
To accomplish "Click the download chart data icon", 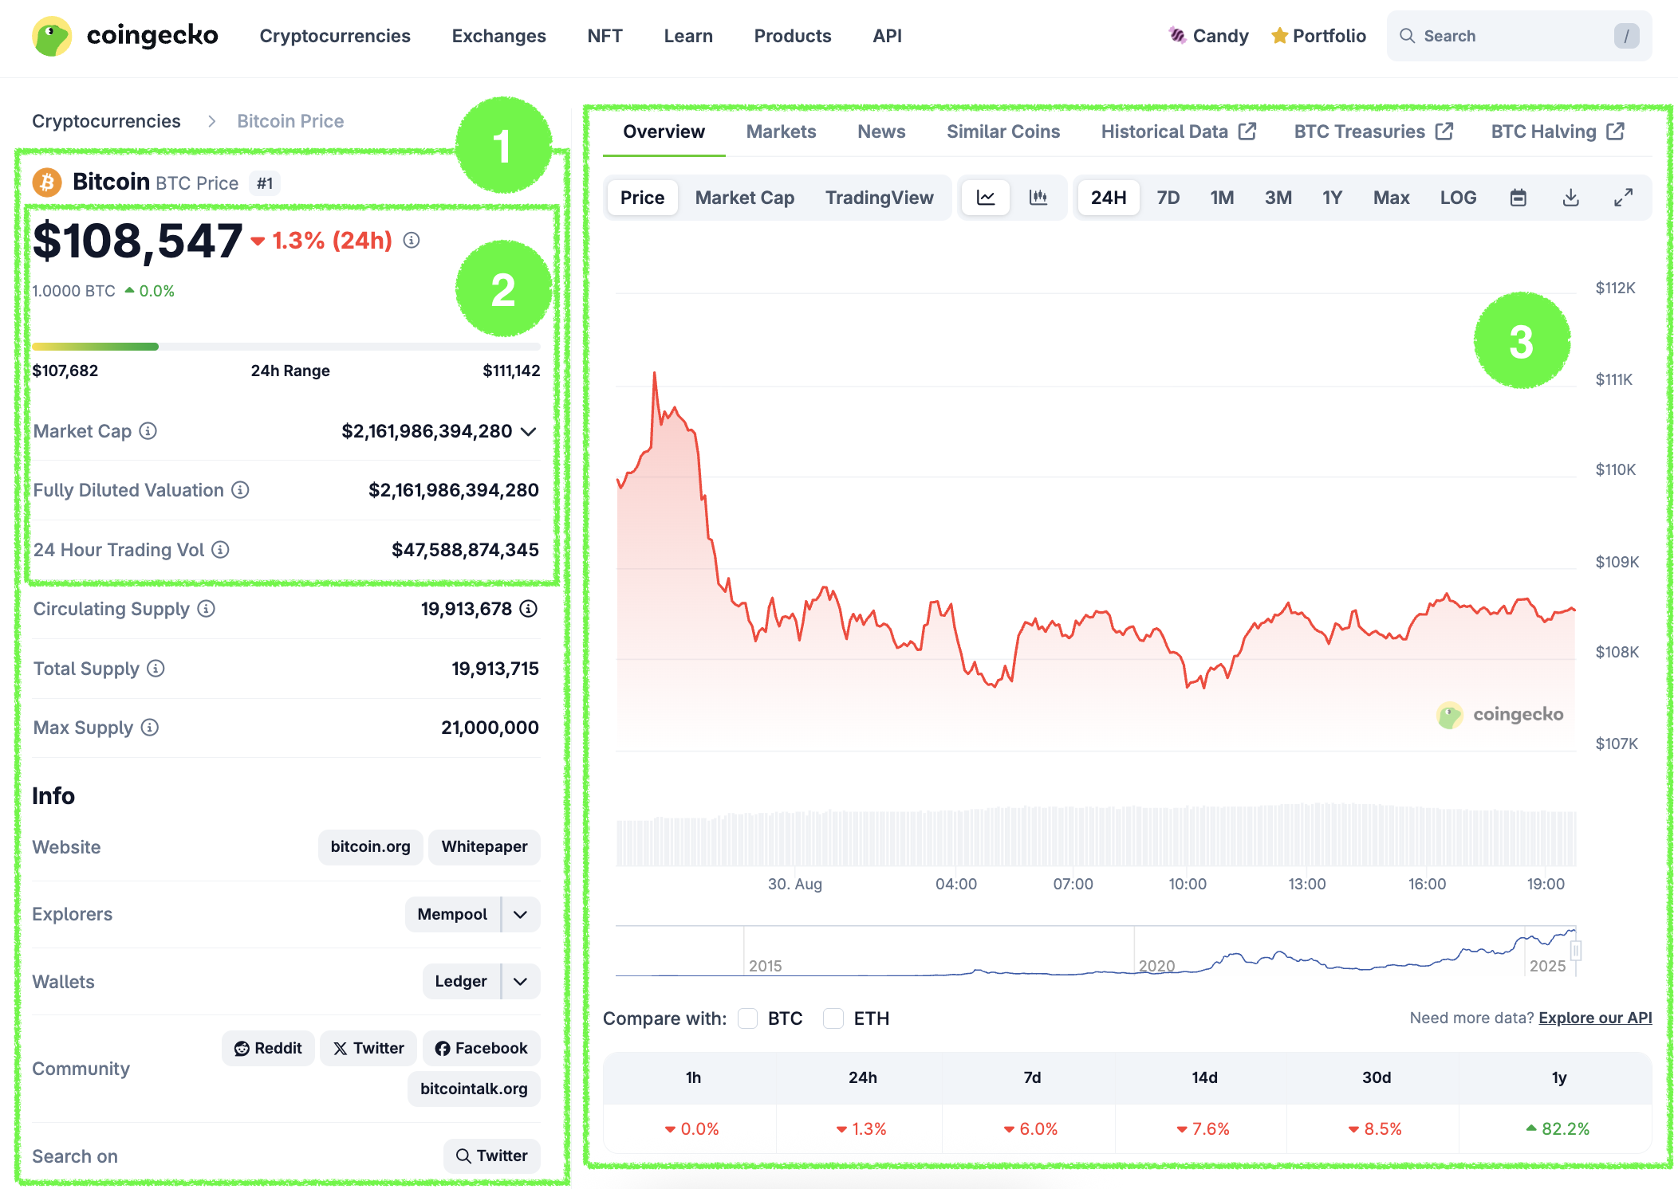I will 1571,198.
